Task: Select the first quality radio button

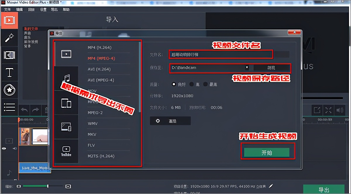Action: (174, 84)
